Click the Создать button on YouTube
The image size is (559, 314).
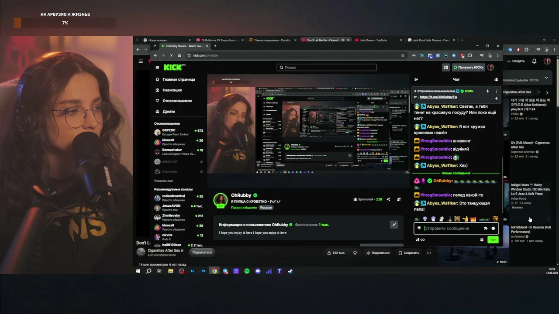point(516,61)
